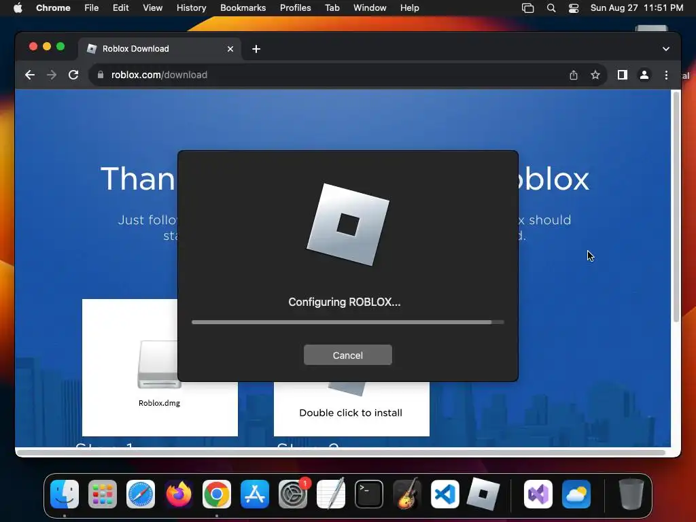This screenshot has height=522, width=696.
Task: Open Launchpad from the Dock
Action: pyautogui.click(x=103, y=494)
